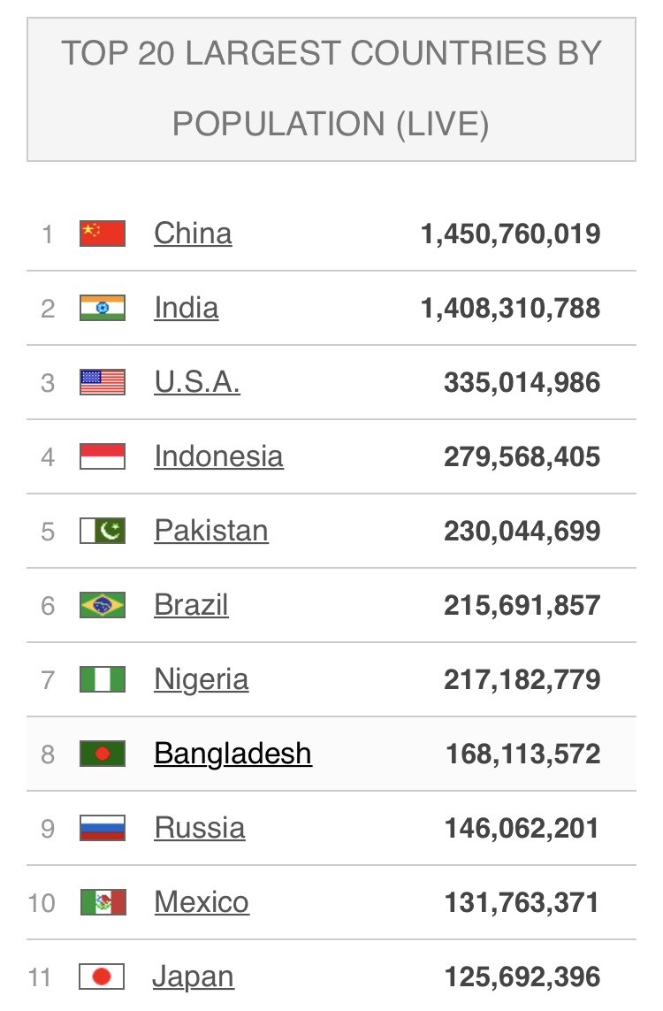
Task: Click the Indonesia flag icon
Action: coord(103,456)
